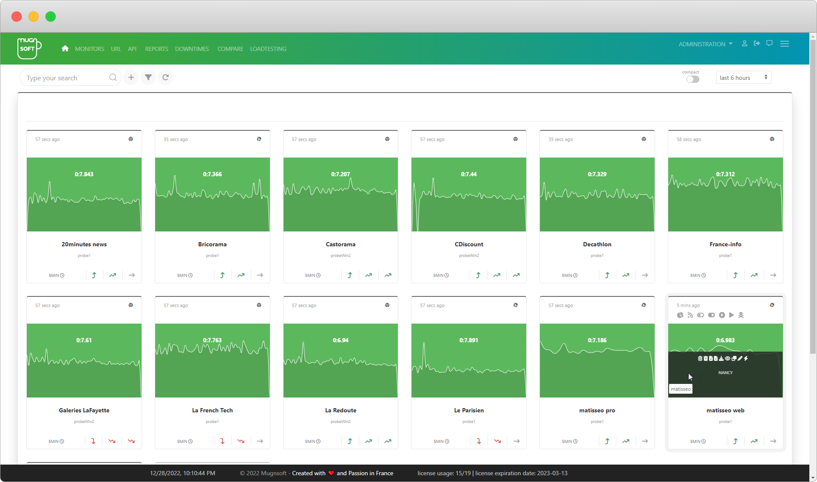
Task: Click lightning bolt icon in matisseo web overlay
Action: 746,358
